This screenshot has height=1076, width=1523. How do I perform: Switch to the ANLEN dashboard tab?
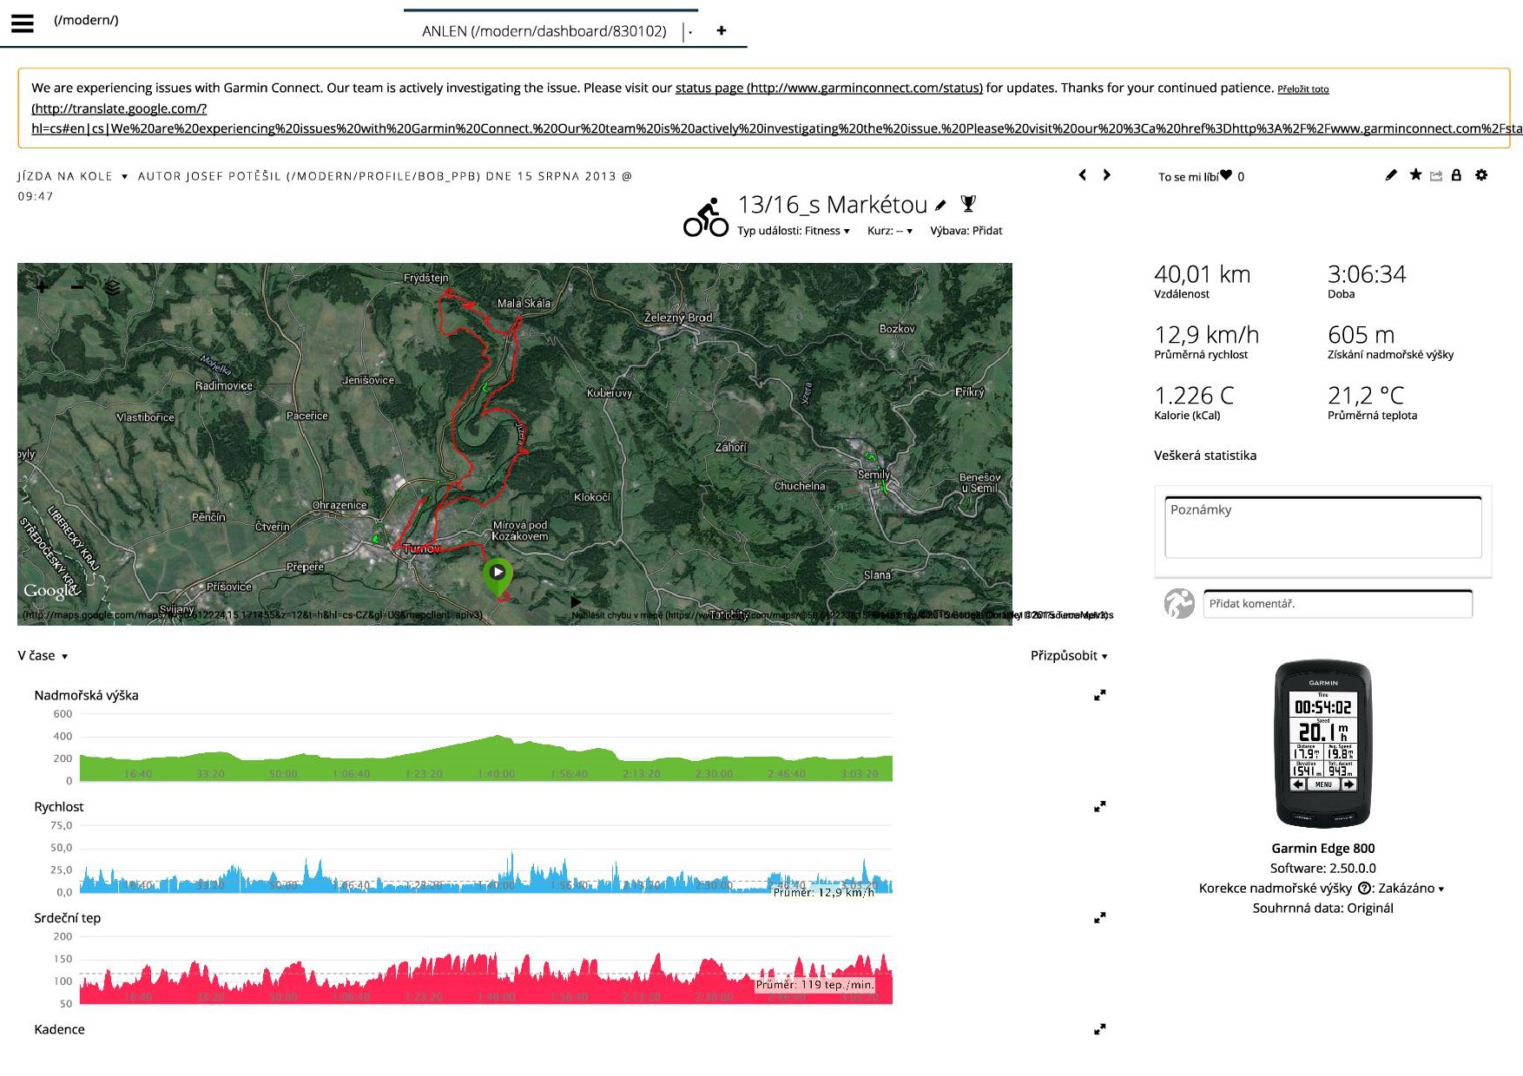click(544, 31)
